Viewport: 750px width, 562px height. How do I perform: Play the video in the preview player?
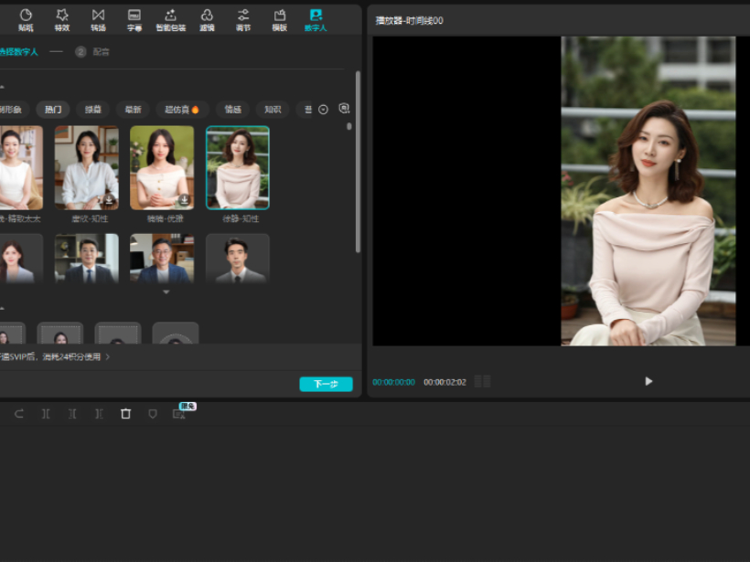(648, 381)
